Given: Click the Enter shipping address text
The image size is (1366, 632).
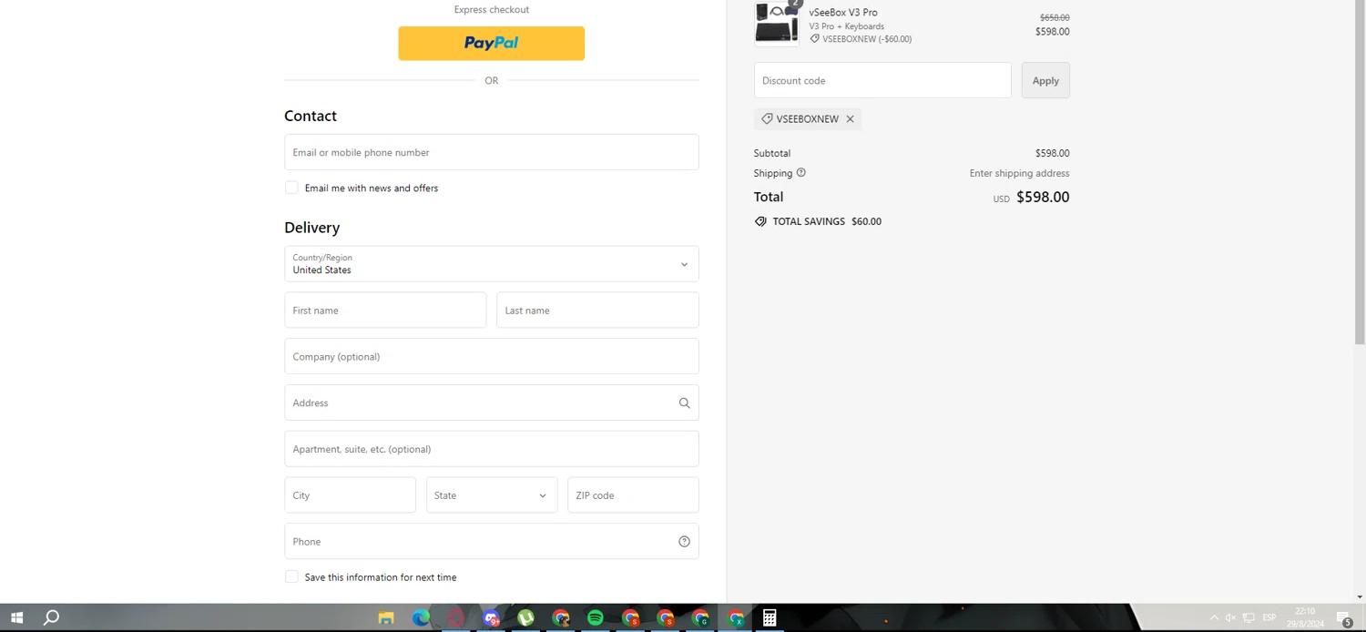Looking at the screenshot, I should point(1019,173).
